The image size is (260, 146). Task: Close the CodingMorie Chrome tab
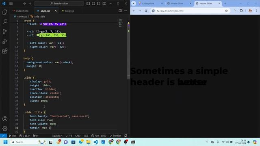pos(162,3)
